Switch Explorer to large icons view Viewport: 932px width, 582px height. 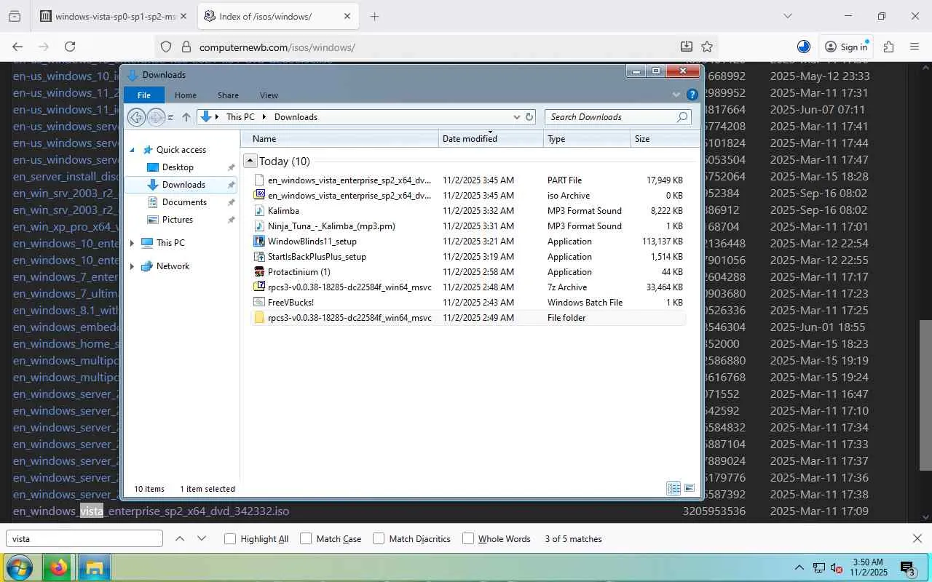pos(690,489)
